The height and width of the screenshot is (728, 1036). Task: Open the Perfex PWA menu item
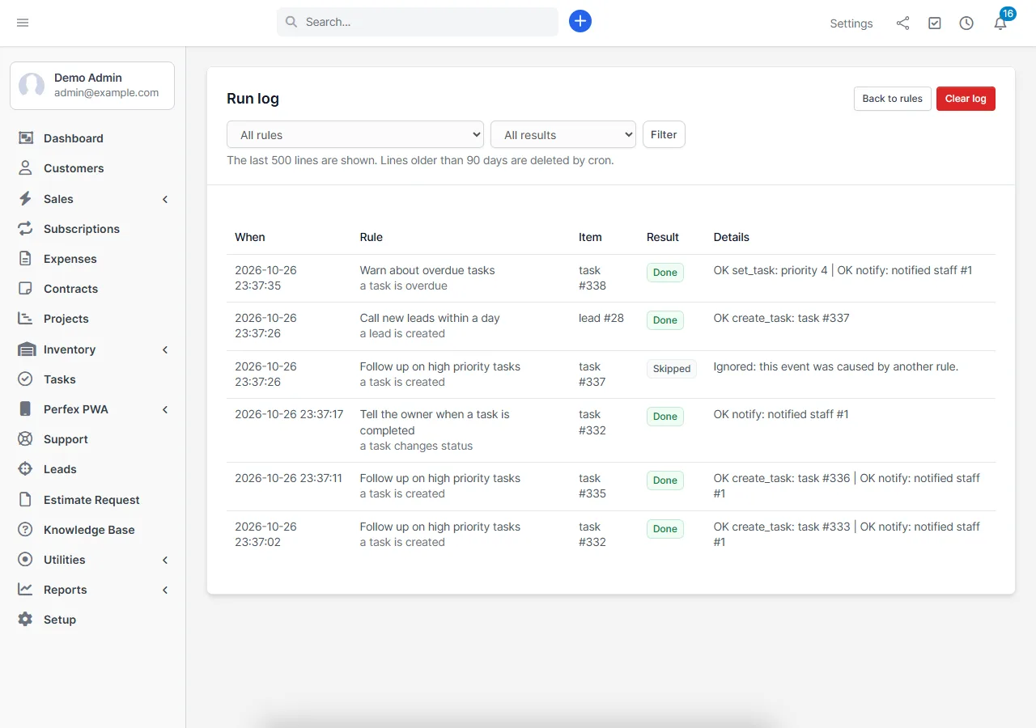pos(93,409)
